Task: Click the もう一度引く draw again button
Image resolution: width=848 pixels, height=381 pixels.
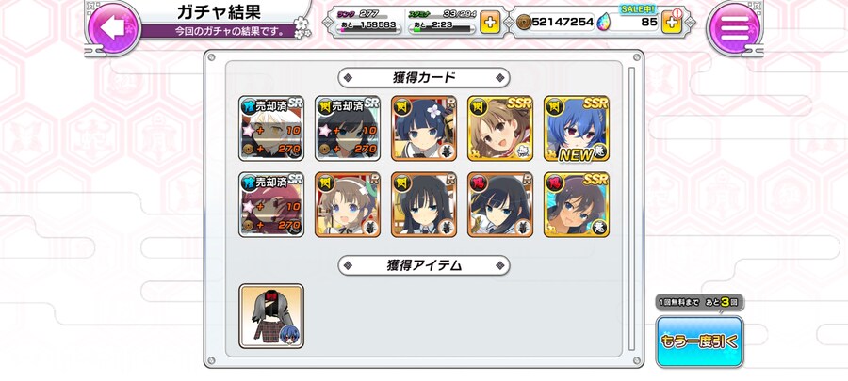Action: point(699,341)
